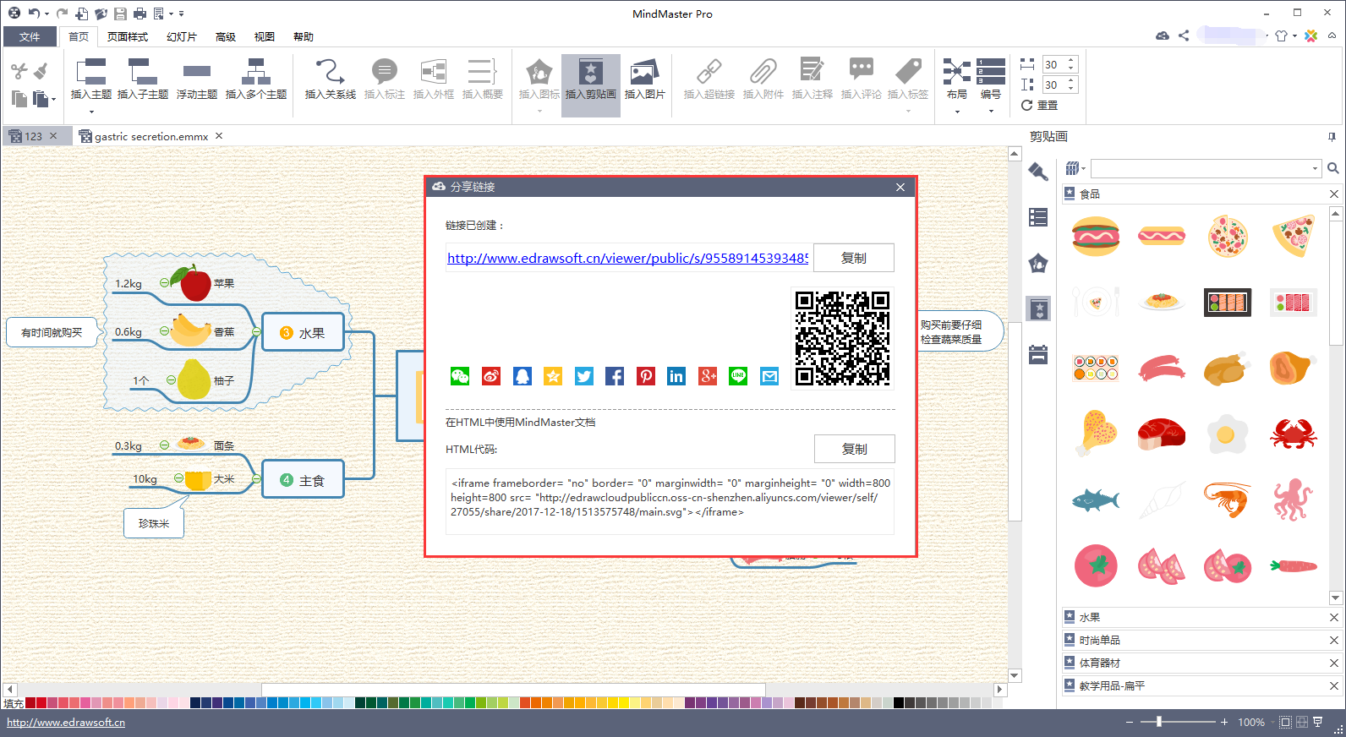
Task: Open the gastric secretion.emmx document tab
Action: (151, 136)
